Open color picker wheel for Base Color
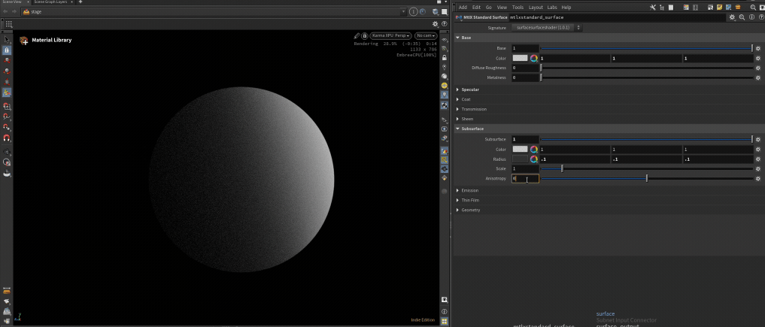This screenshot has width=765, height=327. (x=534, y=58)
